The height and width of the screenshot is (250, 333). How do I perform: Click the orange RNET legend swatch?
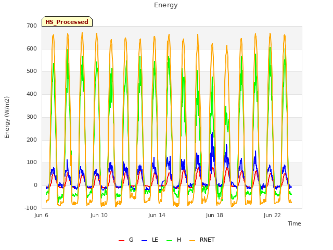tap(192, 241)
